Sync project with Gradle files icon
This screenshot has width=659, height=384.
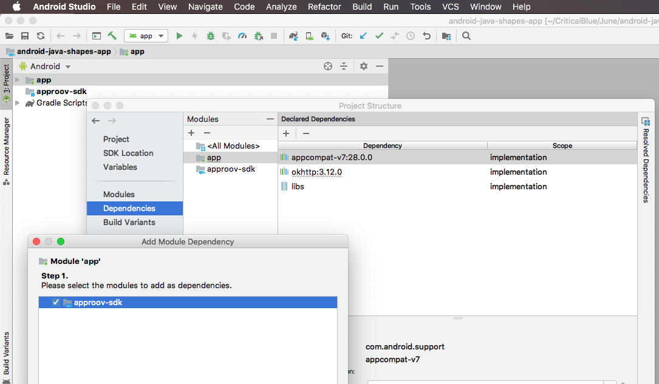(293, 36)
